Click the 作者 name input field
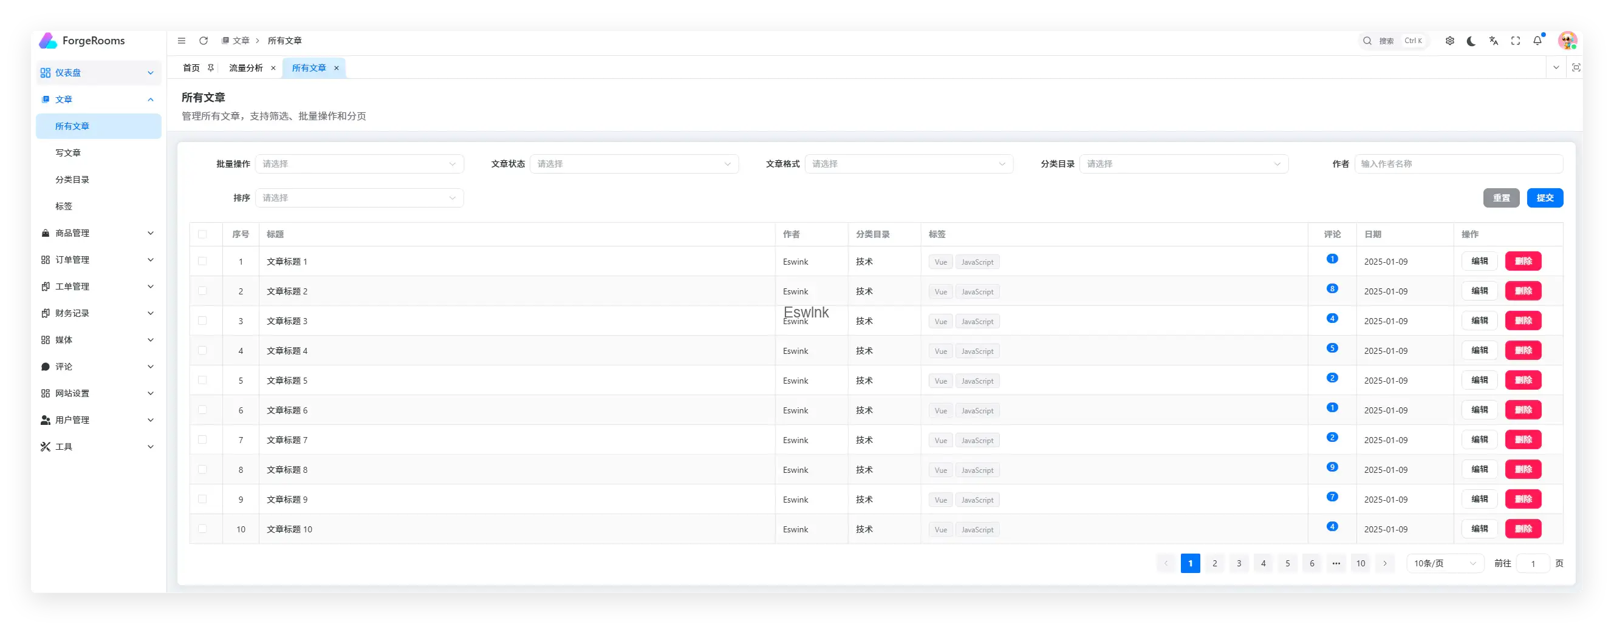 click(1457, 164)
